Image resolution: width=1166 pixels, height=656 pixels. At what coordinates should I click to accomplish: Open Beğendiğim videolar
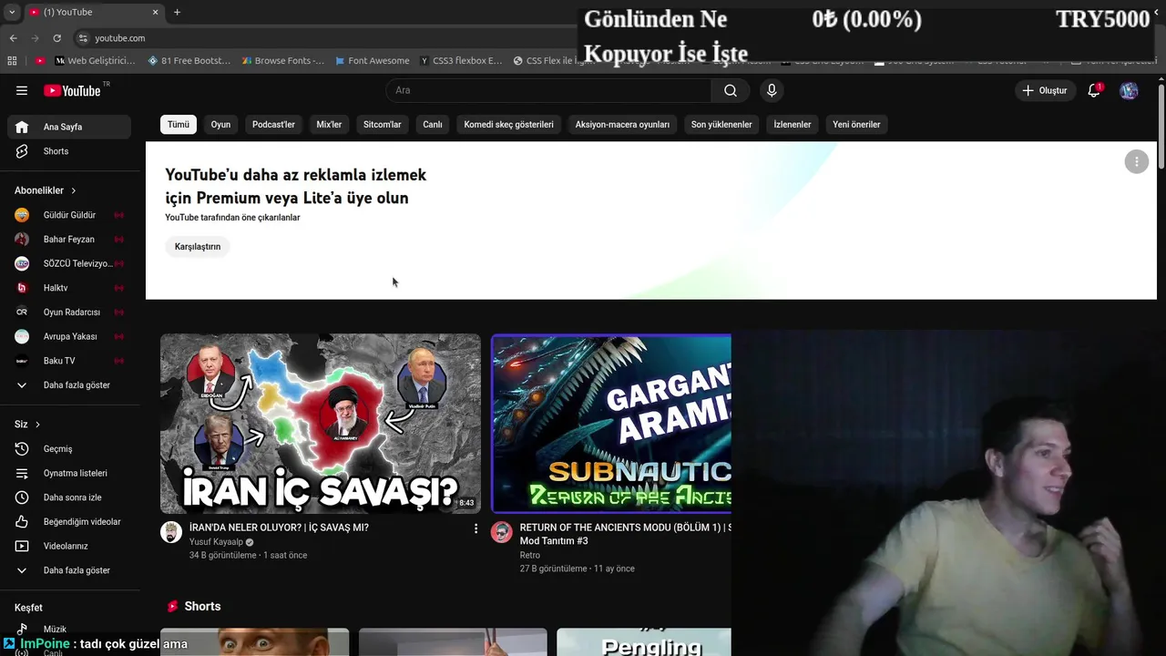coord(69,522)
